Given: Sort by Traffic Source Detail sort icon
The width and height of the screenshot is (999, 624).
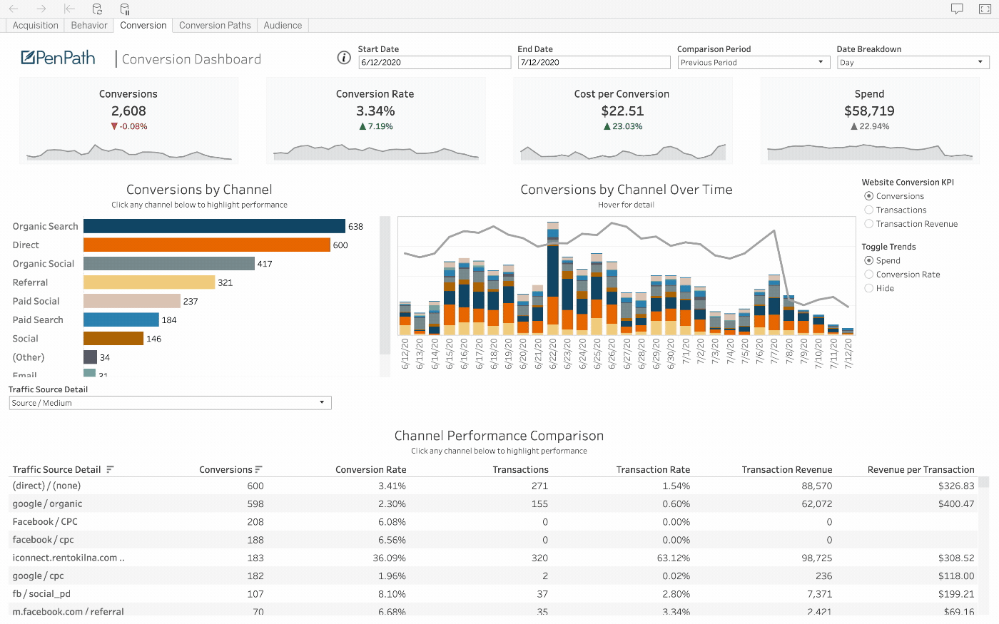Looking at the screenshot, I should click(110, 469).
